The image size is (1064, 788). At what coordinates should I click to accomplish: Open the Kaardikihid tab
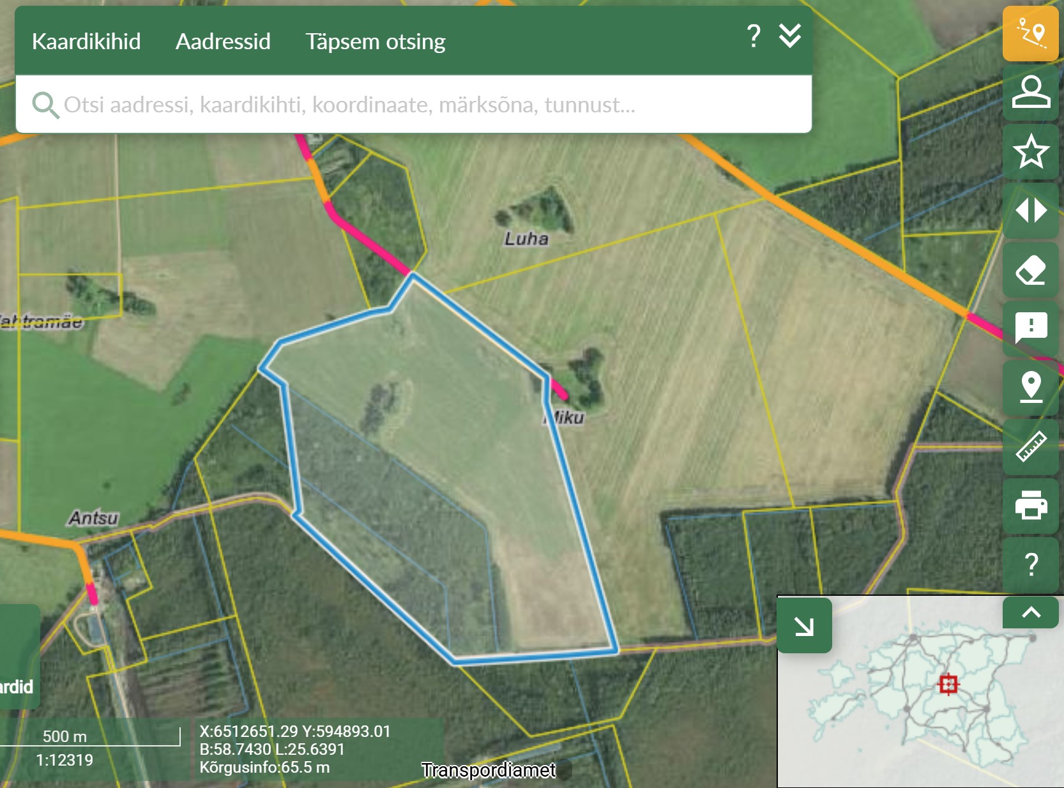pyautogui.click(x=86, y=42)
